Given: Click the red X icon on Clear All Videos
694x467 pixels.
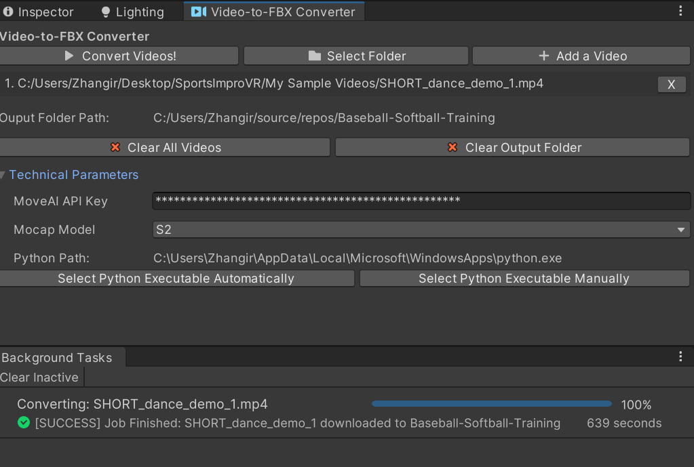Looking at the screenshot, I should [x=115, y=148].
